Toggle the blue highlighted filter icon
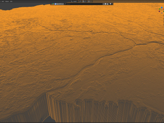Image resolution: width=164 pixels, height=123 pixels. tap(55, 4)
